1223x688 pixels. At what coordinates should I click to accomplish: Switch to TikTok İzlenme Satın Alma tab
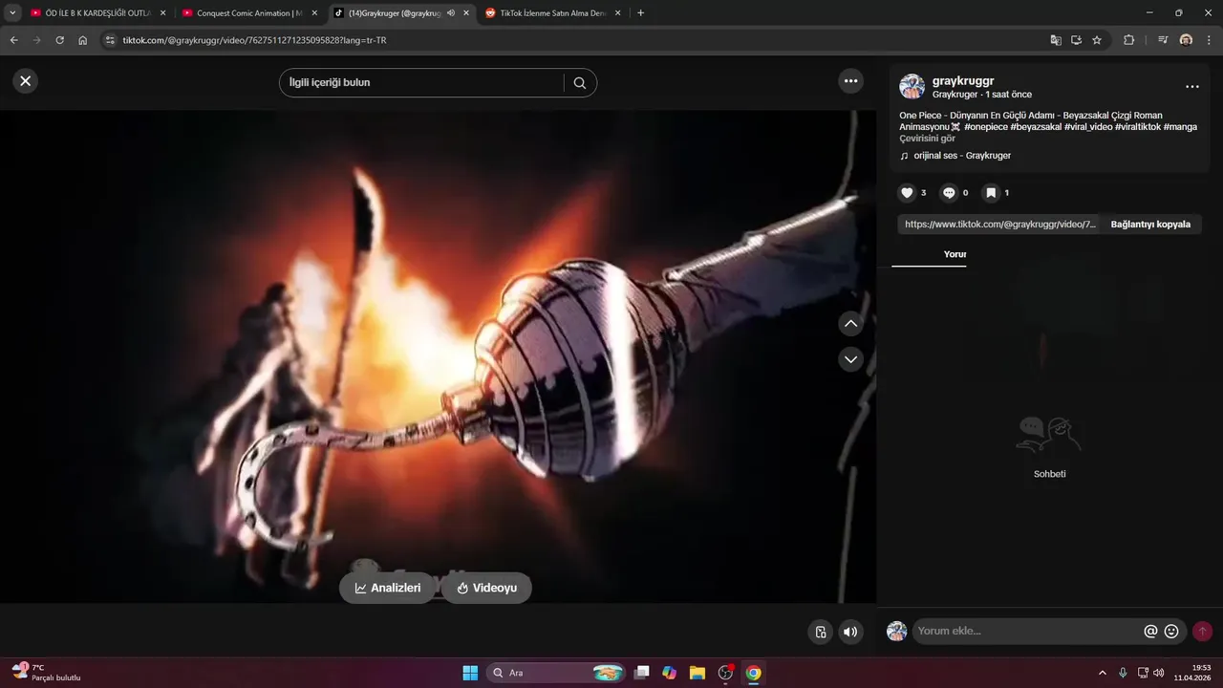click(551, 13)
